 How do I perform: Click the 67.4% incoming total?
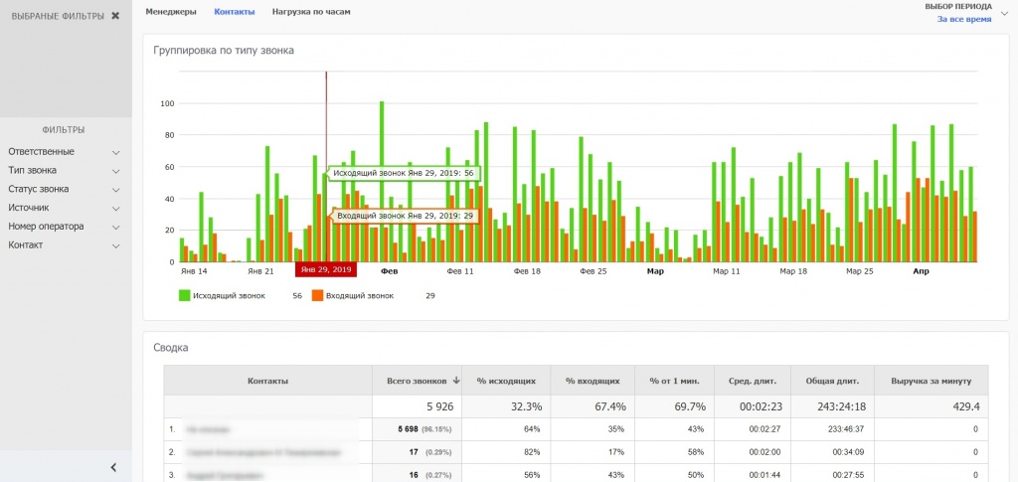pyautogui.click(x=611, y=407)
